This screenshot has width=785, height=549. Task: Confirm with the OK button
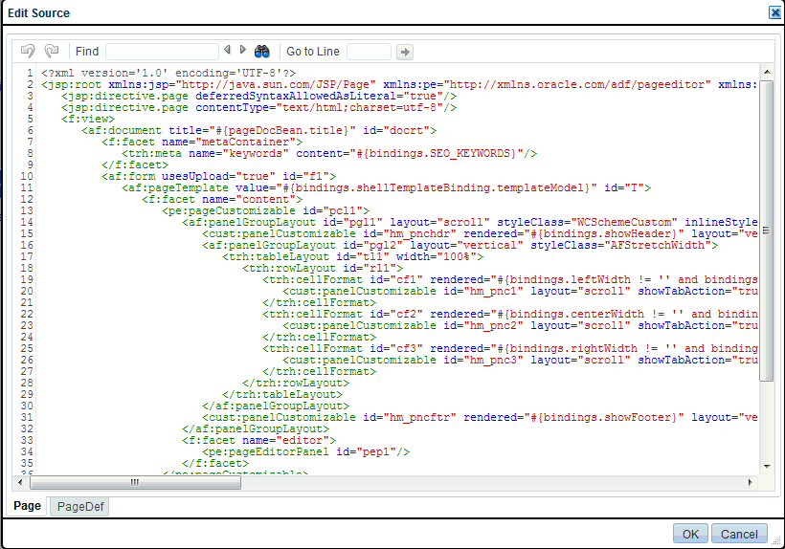690,534
